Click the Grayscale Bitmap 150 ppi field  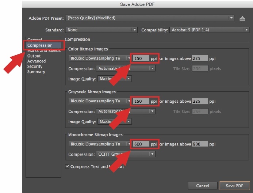(x=141, y=101)
